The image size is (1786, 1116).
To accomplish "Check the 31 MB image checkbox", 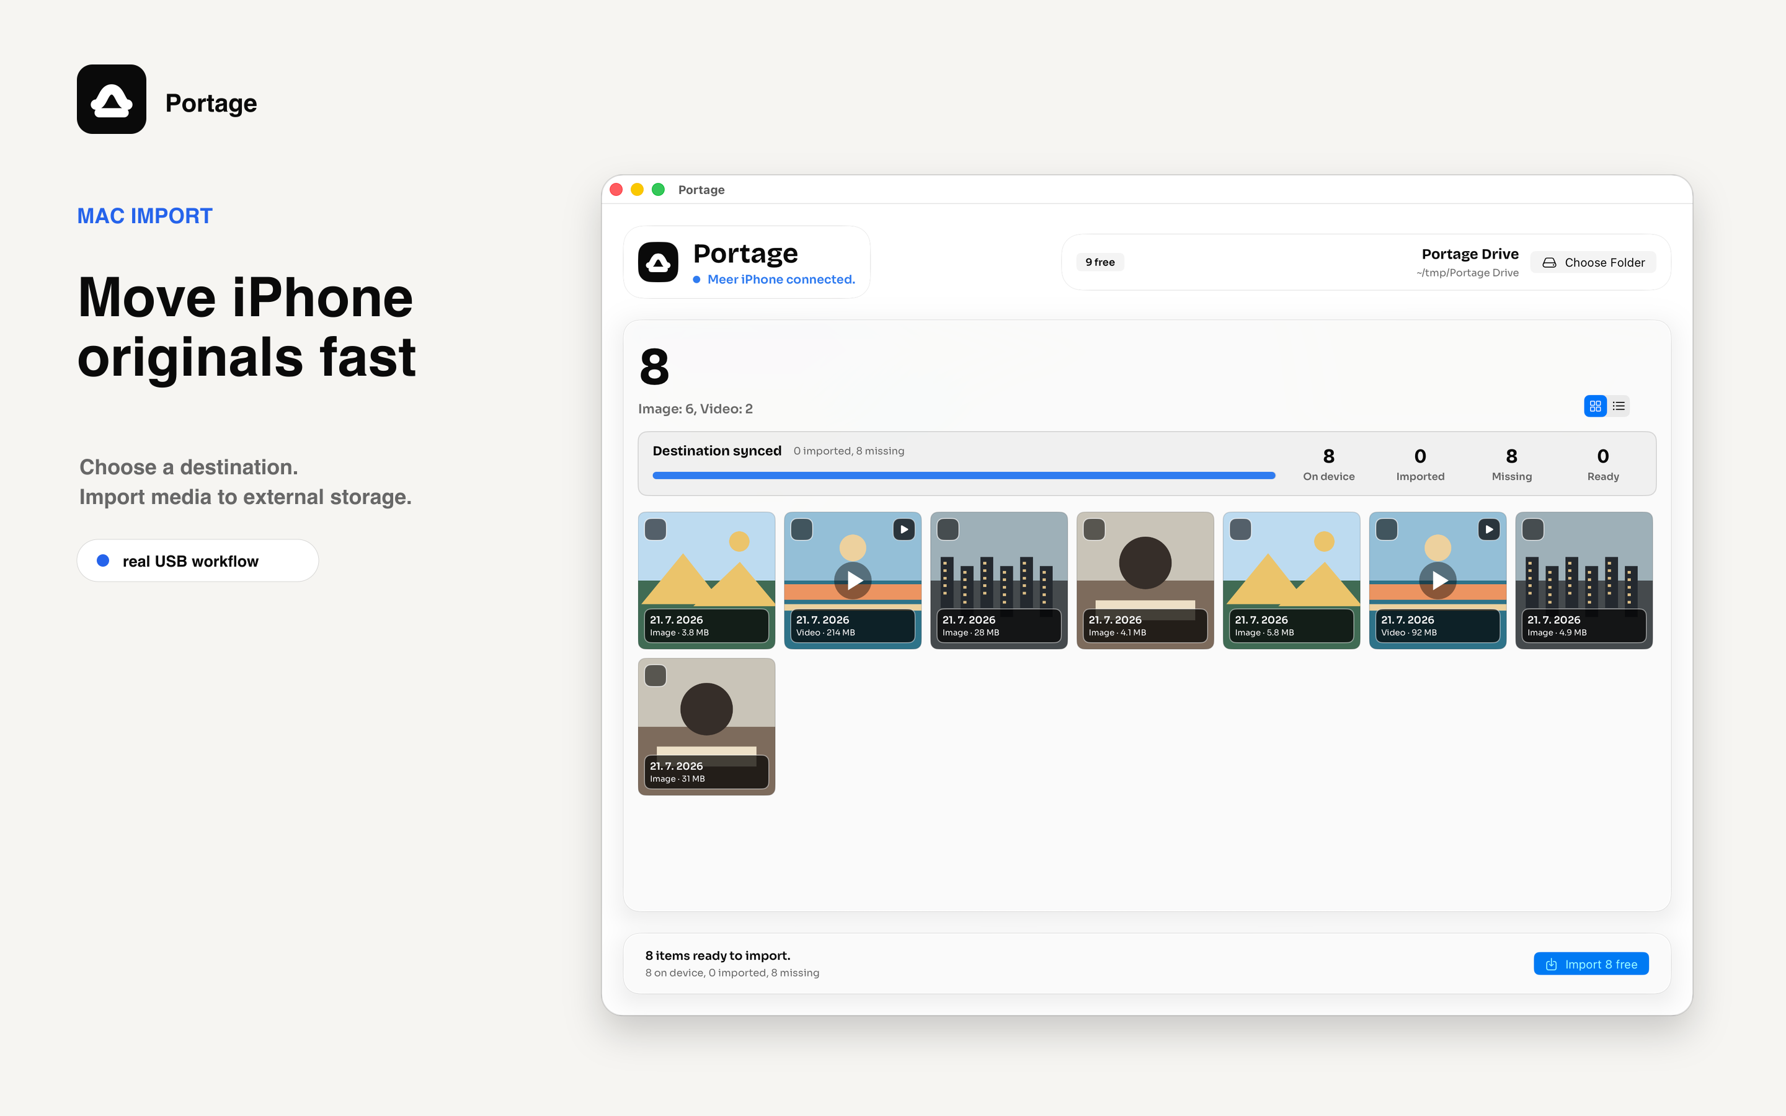I will (x=655, y=675).
